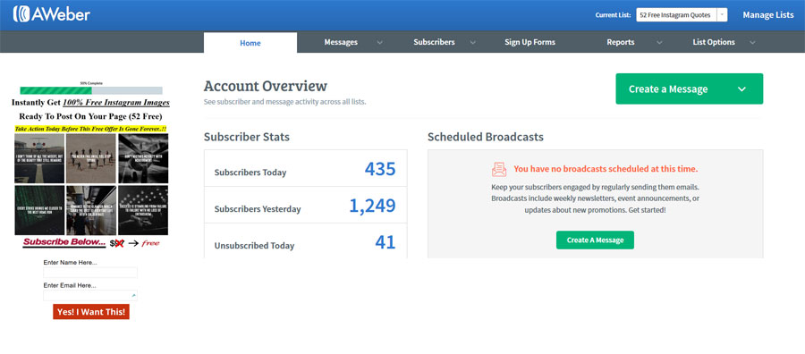
Task: Click the Subscribers Yesterday count 1,249
Action: 373,206
